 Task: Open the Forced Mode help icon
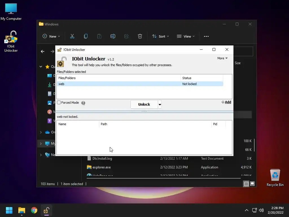[83, 103]
